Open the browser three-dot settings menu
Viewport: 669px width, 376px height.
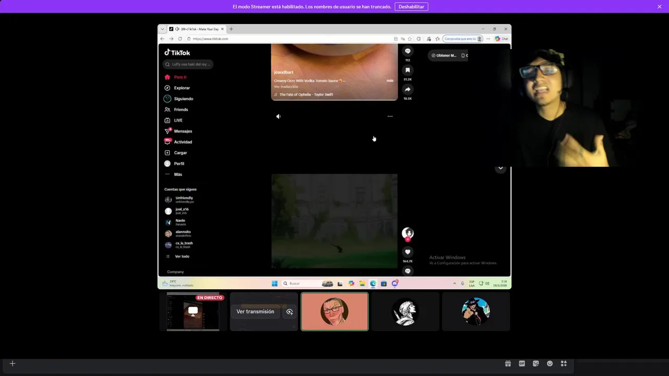(x=488, y=39)
